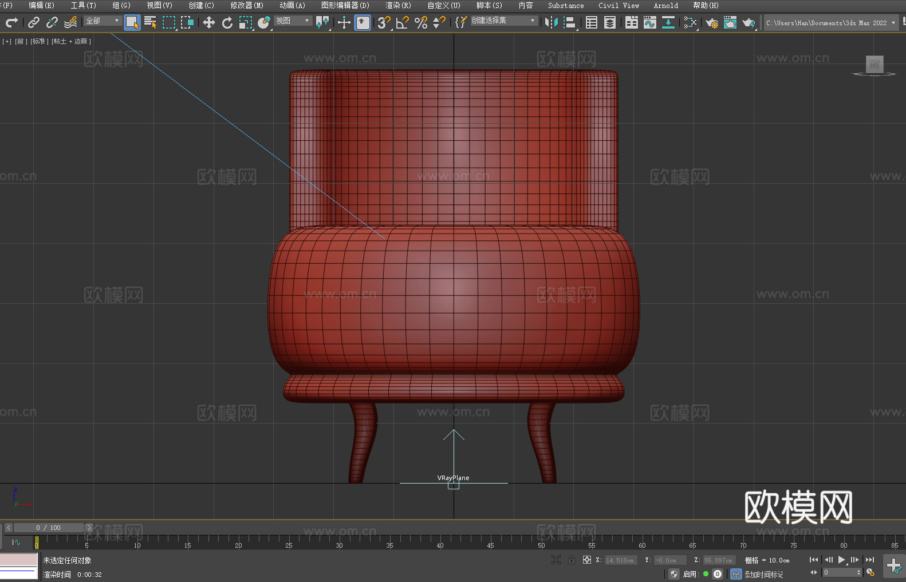Screen dimensions: 906x582
Task: Toggle Spinner Snap
Action: 439,22
